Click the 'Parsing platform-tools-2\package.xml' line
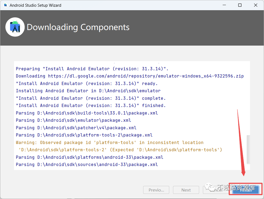This screenshot has height=199, width=264. pos(84,135)
